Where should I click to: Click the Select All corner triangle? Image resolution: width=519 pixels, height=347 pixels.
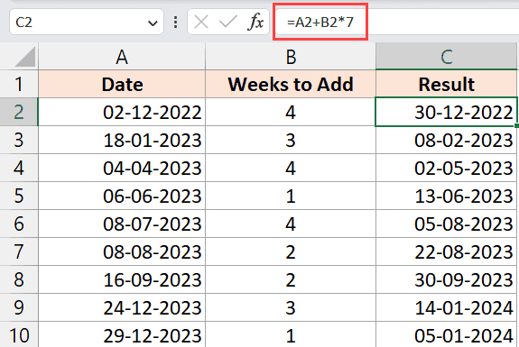tap(24, 57)
